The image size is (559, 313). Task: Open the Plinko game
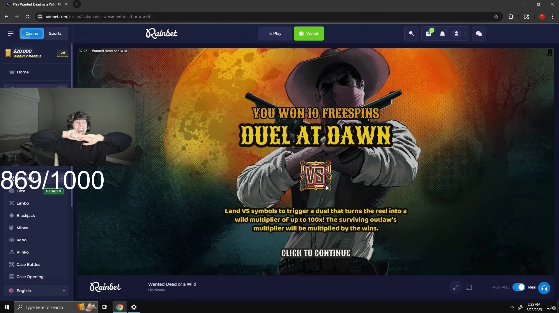23,252
